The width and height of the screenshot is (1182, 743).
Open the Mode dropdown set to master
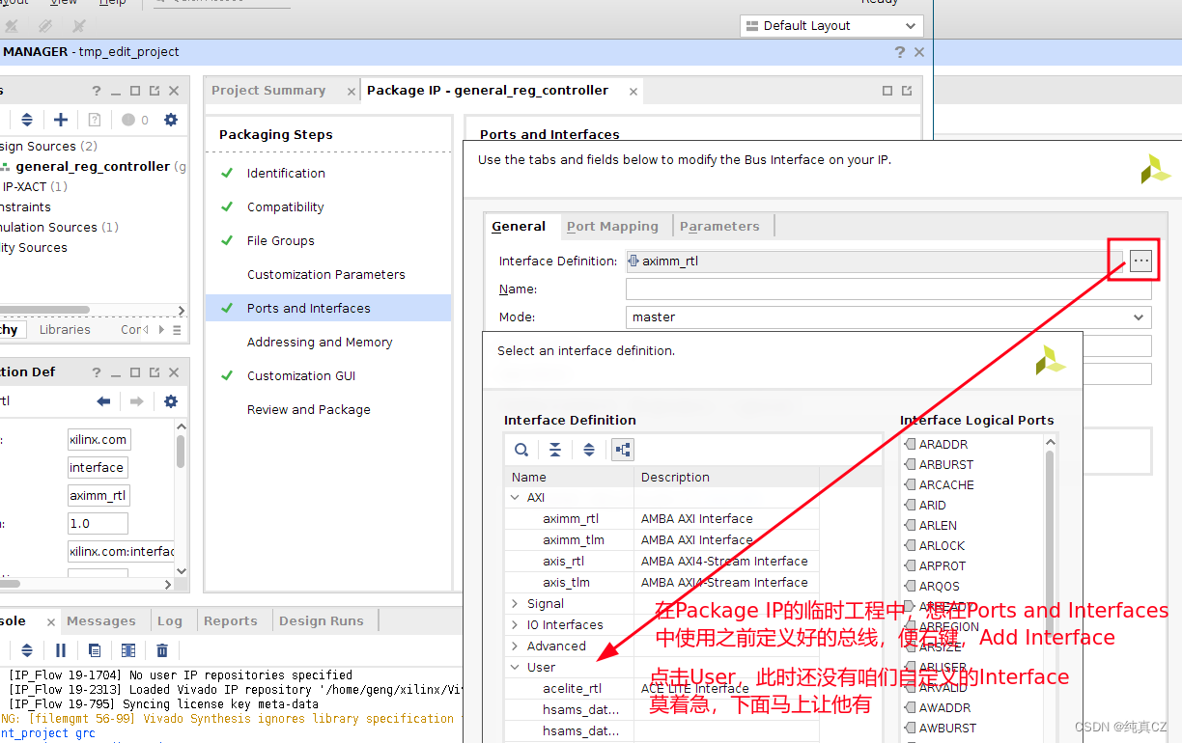click(888, 316)
